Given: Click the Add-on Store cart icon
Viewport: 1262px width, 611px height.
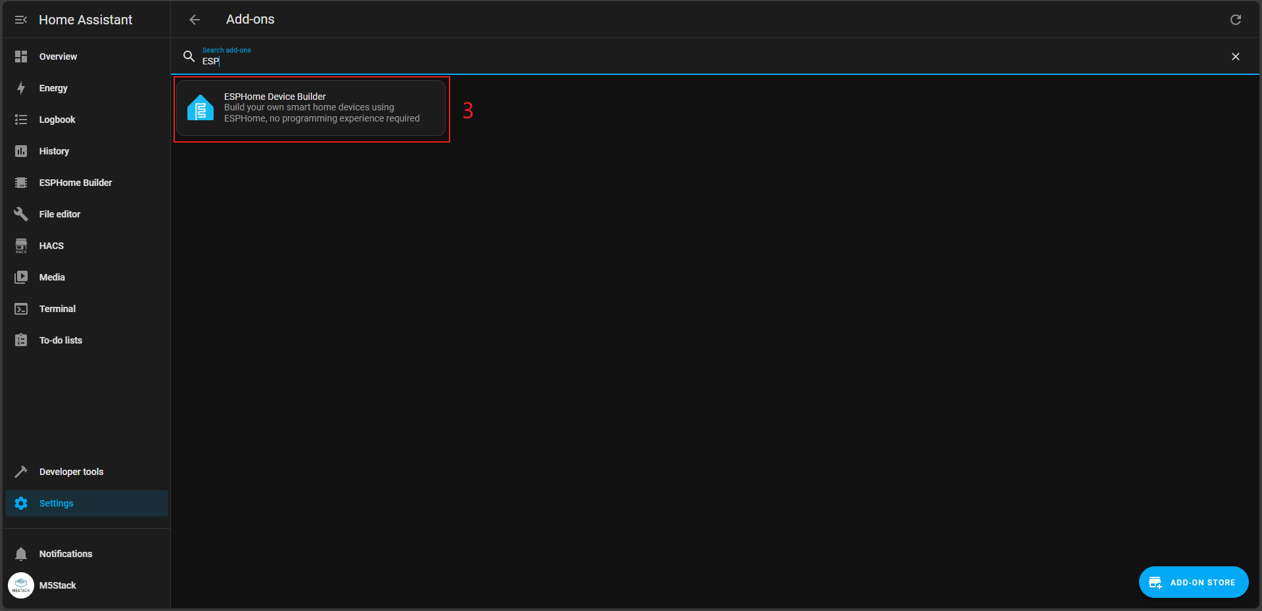Looking at the screenshot, I should (x=1155, y=583).
